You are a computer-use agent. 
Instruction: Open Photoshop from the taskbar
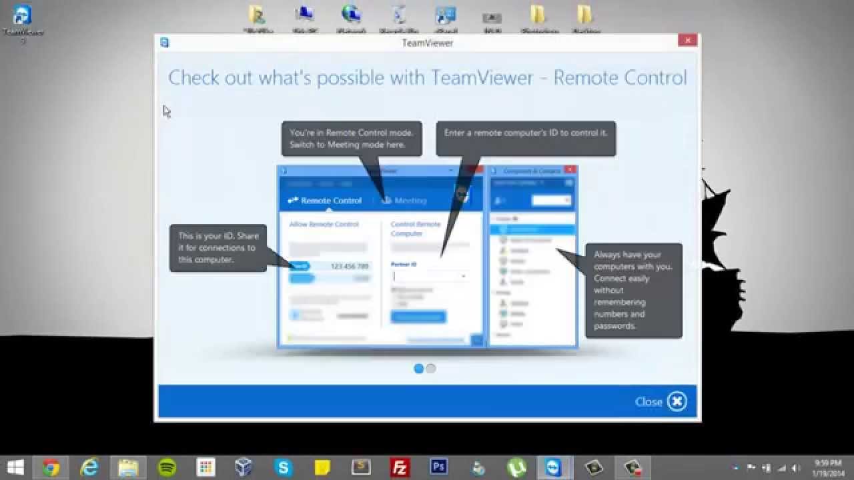click(438, 467)
